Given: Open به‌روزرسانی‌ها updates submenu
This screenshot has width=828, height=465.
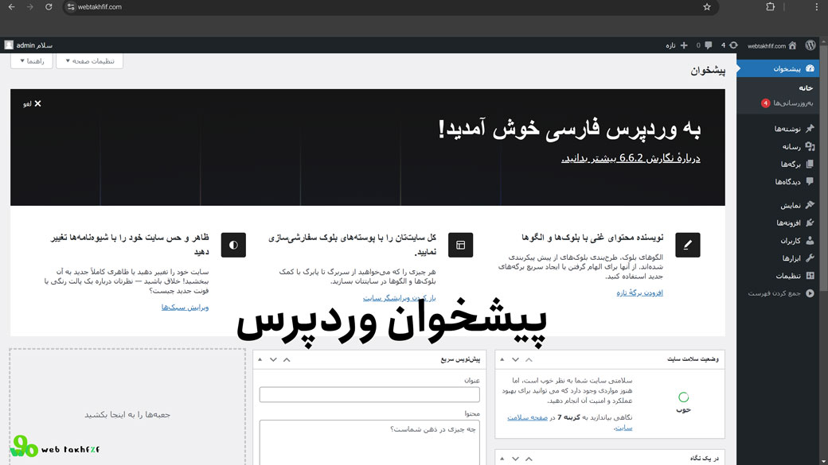Looking at the screenshot, I should pyautogui.click(x=793, y=103).
